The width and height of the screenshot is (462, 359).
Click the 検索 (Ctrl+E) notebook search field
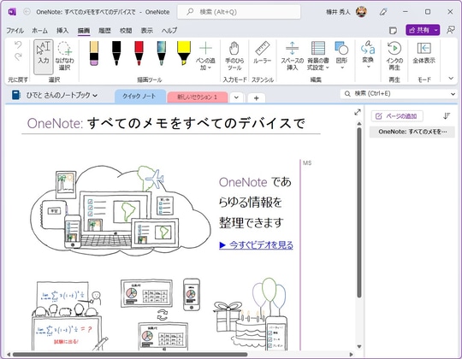(x=394, y=94)
